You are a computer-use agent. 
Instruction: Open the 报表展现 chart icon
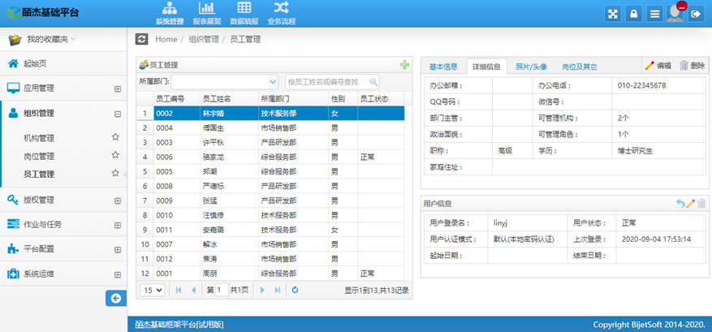(x=206, y=9)
